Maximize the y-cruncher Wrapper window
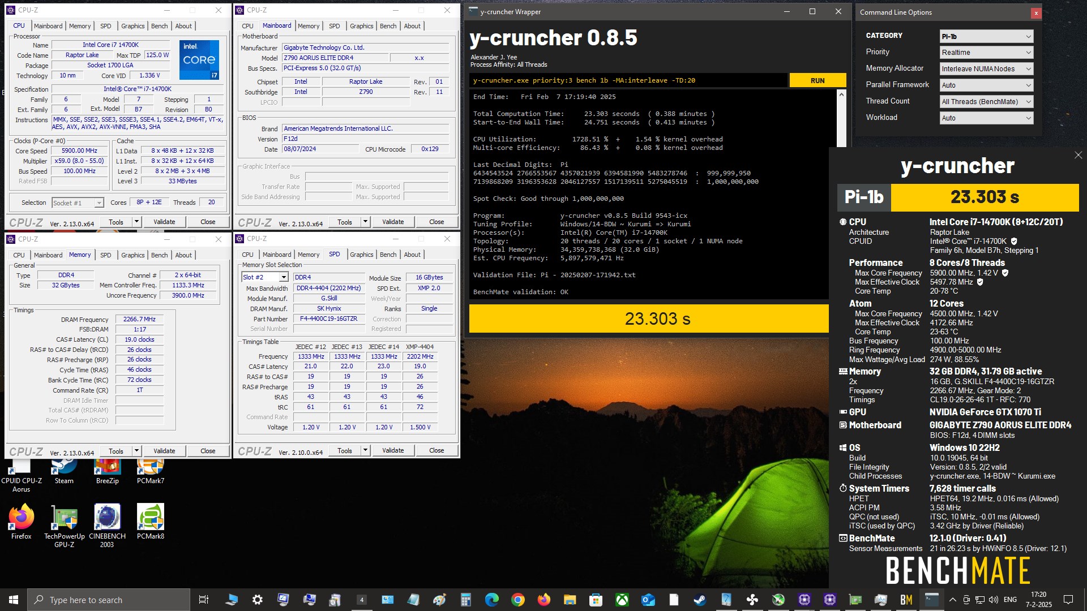 click(812, 11)
